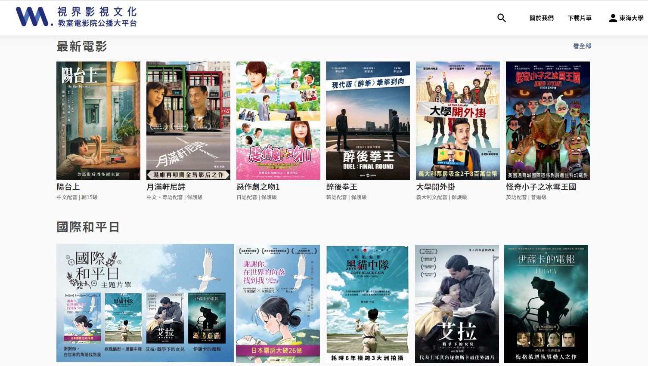Open the 下載片單 menu item
Viewport: 648px width, 366px height.
[x=579, y=18]
